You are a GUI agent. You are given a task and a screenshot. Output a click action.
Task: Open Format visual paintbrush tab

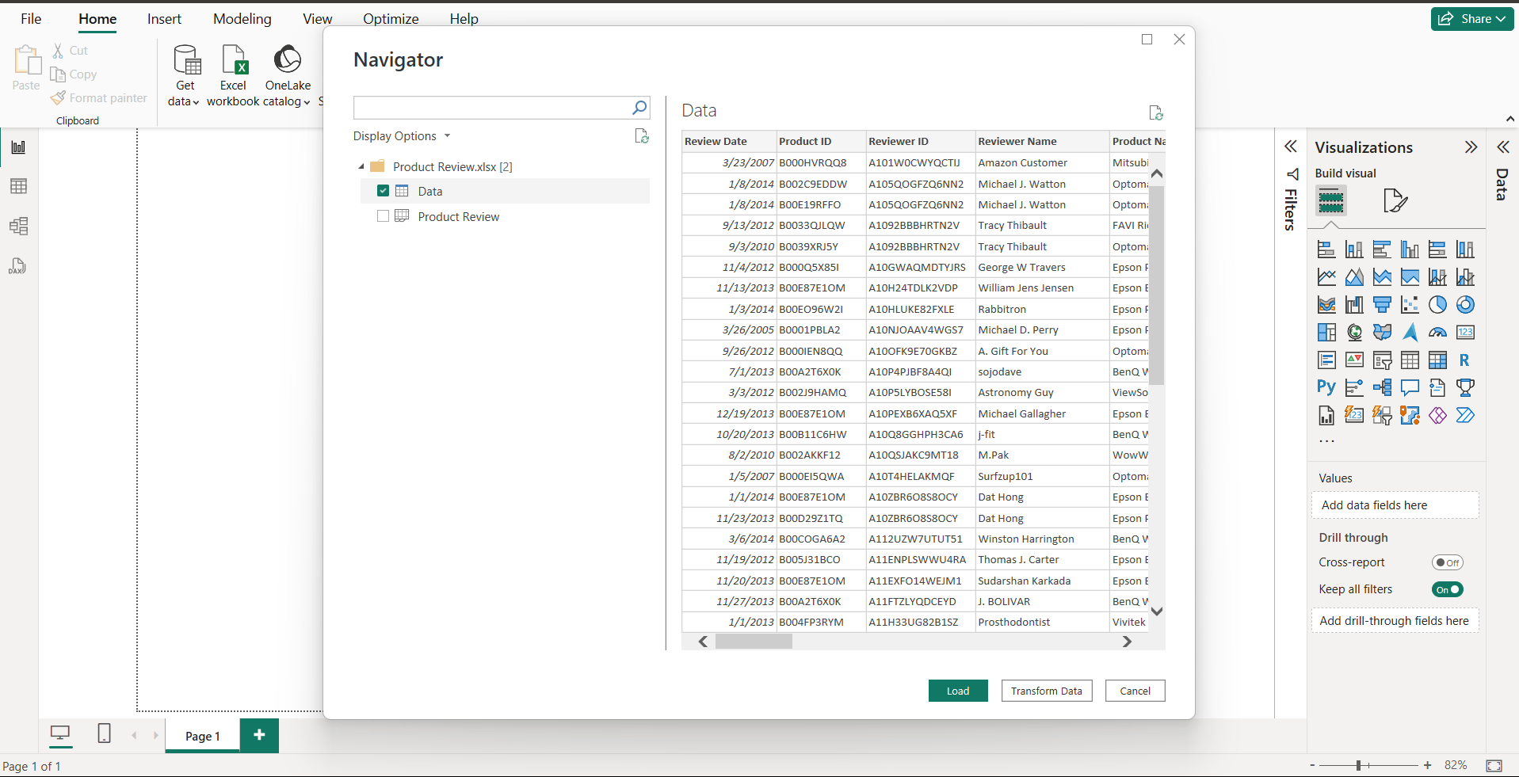tap(1395, 200)
